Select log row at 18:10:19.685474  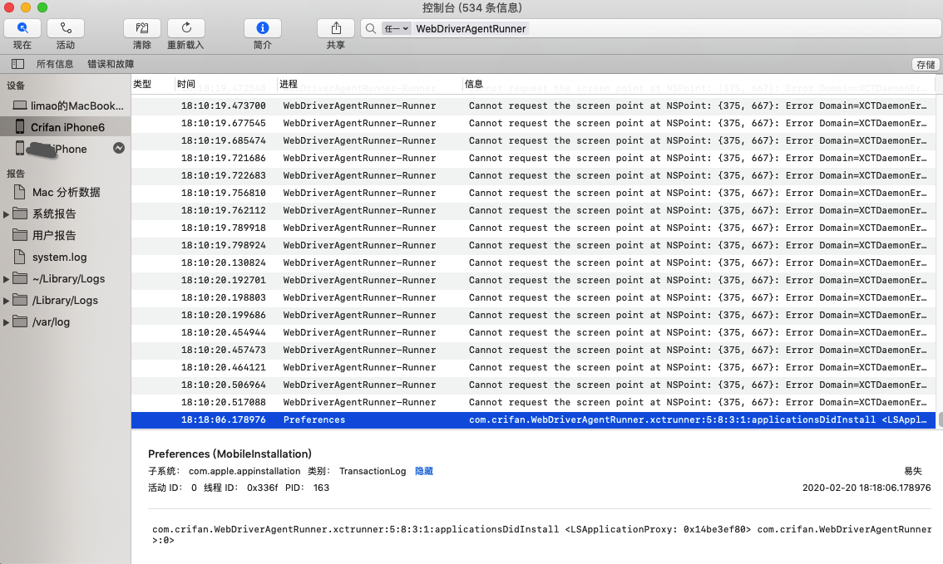pos(533,140)
